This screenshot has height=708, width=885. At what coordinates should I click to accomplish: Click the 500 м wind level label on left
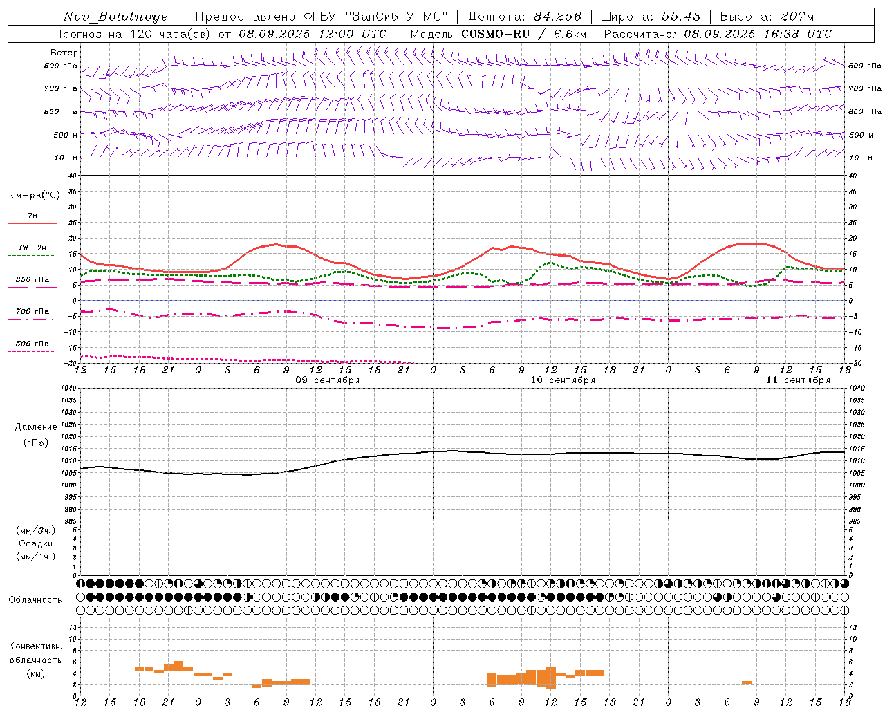click(66, 135)
